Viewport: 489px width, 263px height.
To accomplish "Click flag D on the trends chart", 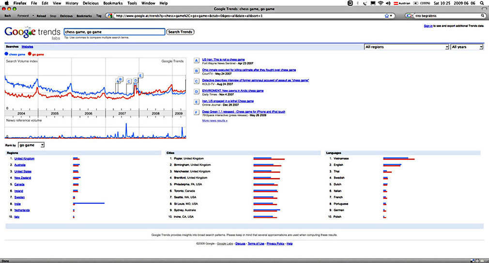I will (136, 81).
